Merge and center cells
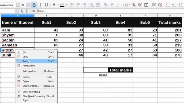 98,5
